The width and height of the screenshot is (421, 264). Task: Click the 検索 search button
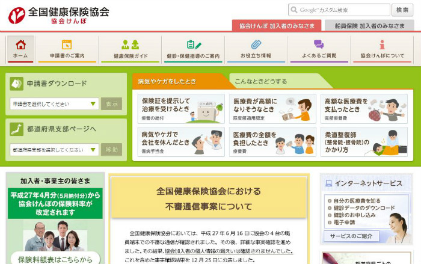402,10
